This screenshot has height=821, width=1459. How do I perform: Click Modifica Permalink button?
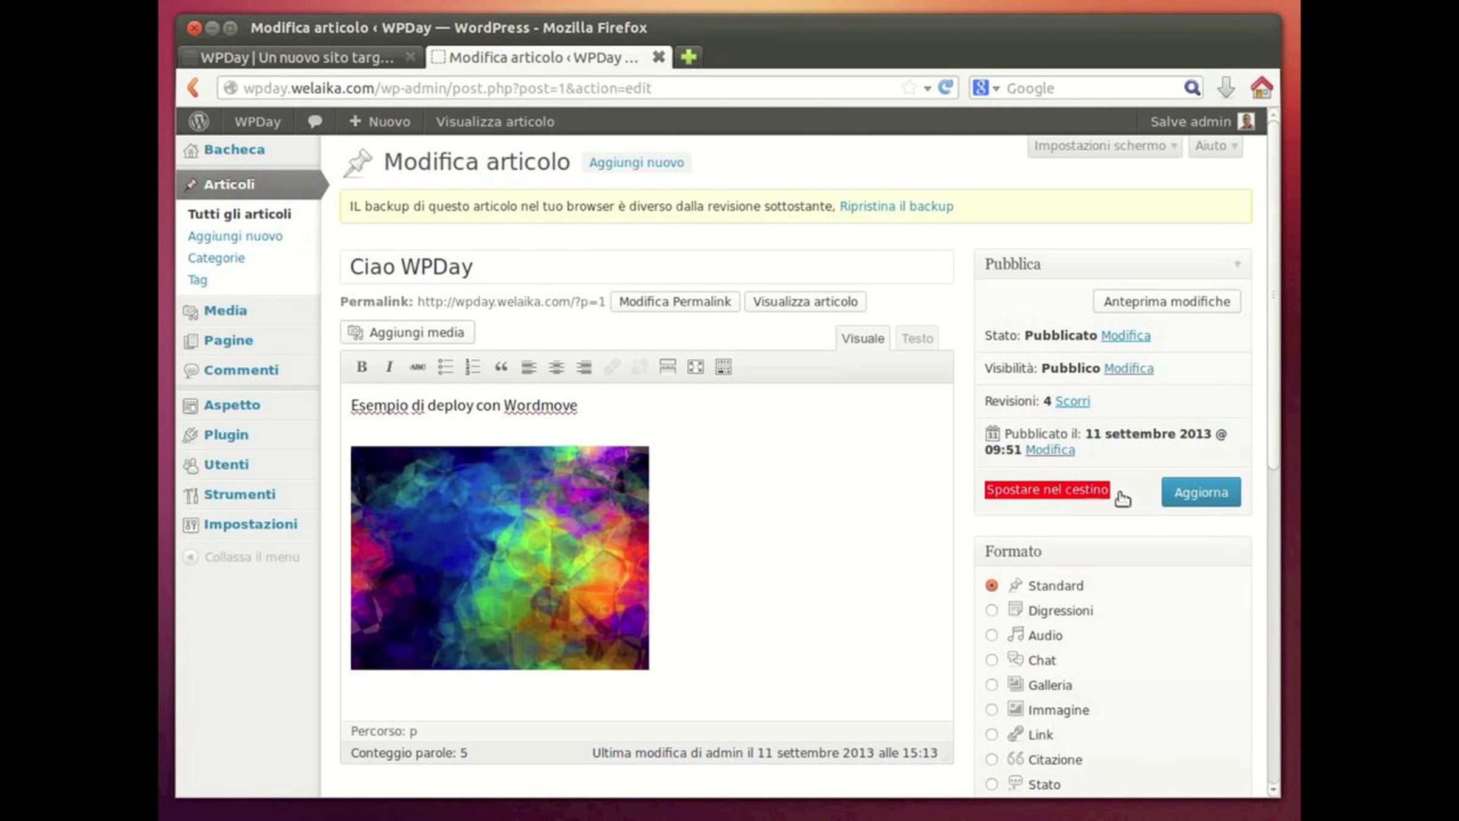(675, 302)
